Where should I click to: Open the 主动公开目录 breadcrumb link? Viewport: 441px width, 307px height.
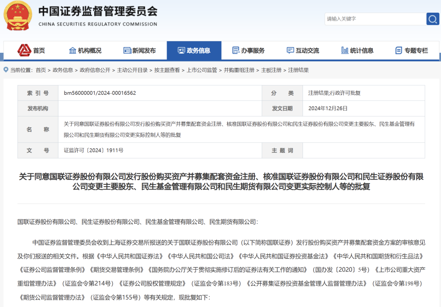pyautogui.click(x=132, y=70)
